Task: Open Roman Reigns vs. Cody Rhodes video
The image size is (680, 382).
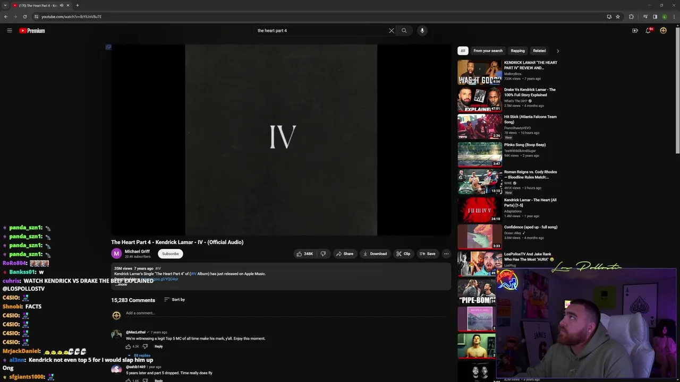Action: click(531, 175)
